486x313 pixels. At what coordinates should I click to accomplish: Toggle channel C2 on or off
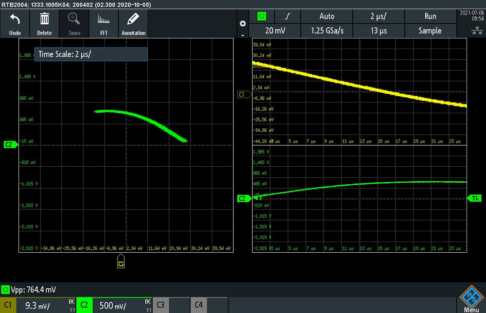click(84, 305)
